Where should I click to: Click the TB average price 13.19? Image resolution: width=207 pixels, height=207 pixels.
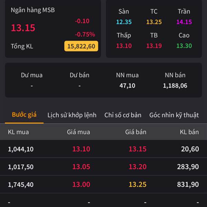pyautogui.click(x=154, y=46)
